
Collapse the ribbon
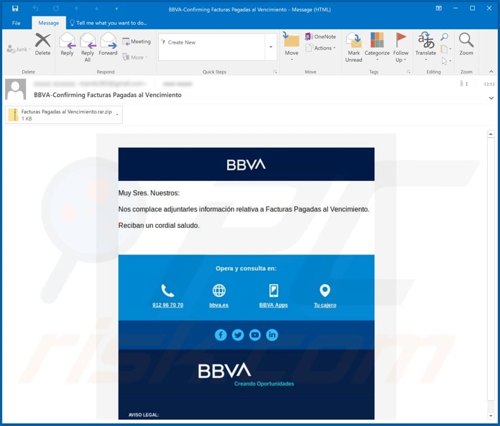point(491,72)
